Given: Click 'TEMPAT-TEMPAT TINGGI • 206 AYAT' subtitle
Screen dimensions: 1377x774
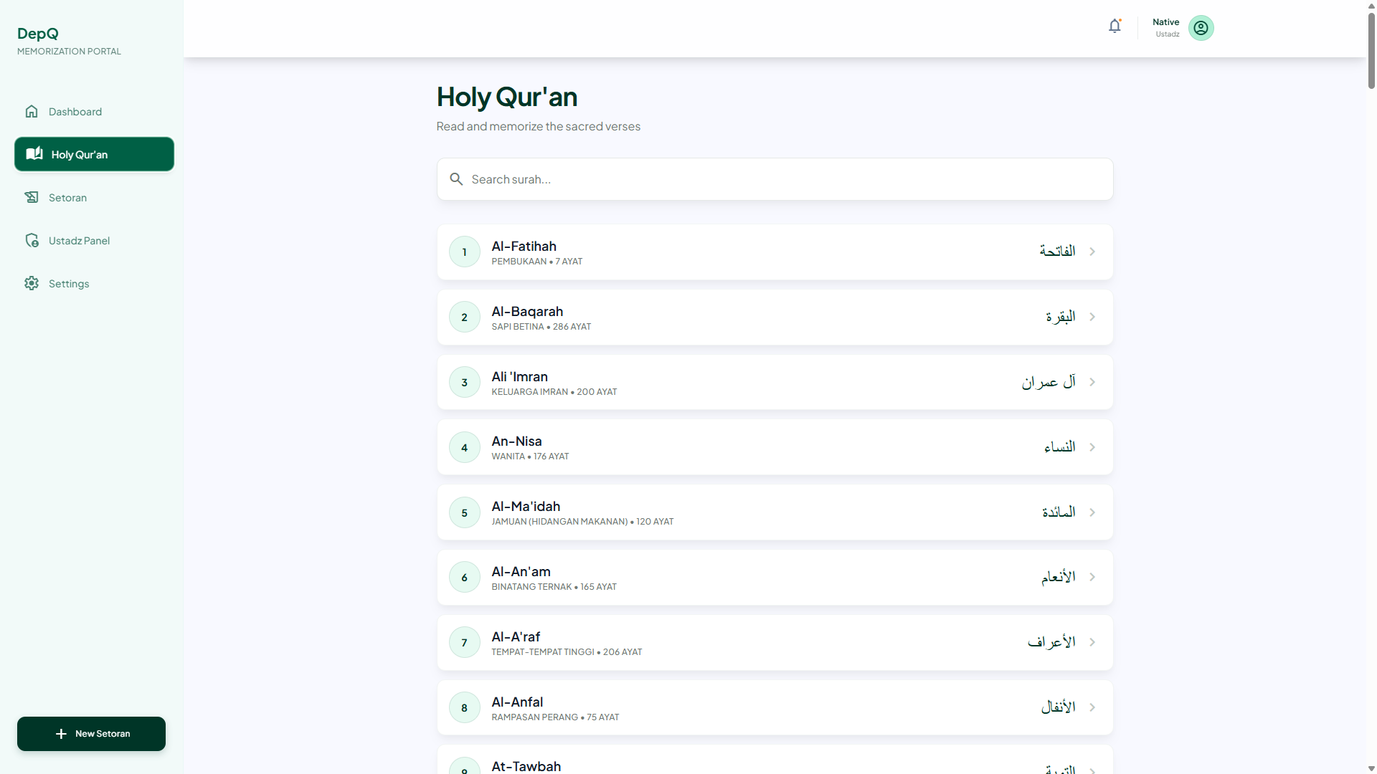Looking at the screenshot, I should coord(567,652).
